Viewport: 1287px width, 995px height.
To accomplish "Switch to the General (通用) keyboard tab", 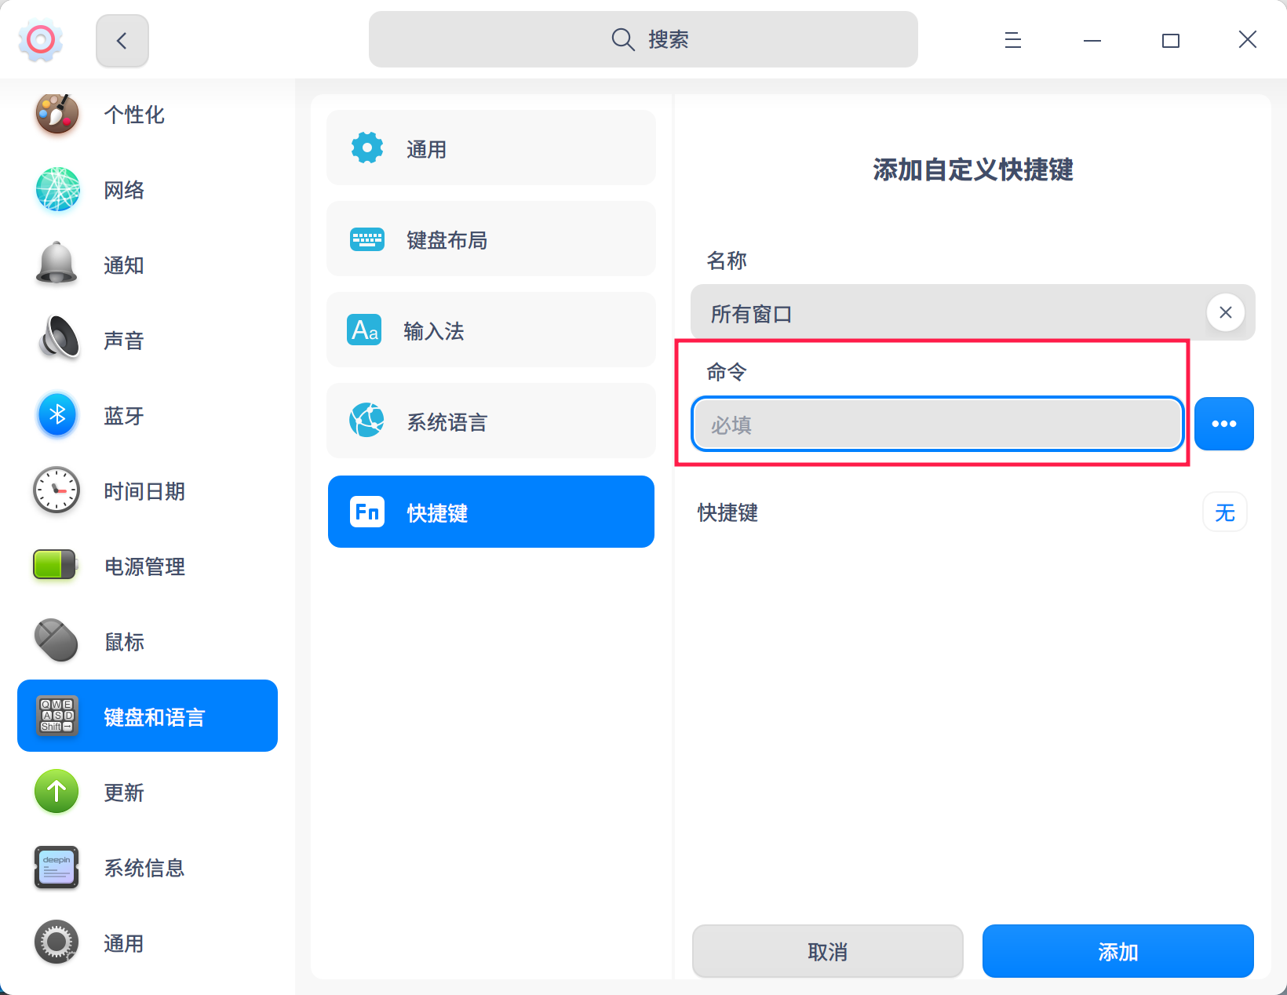I will tap(490, 148).
